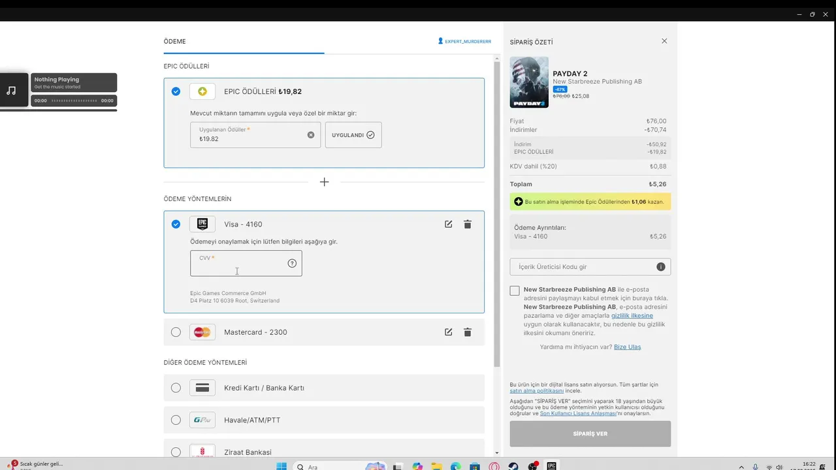The image size is (836, 470).
Task: Edit the Mastercard - 2300 card
Action: 448,332
